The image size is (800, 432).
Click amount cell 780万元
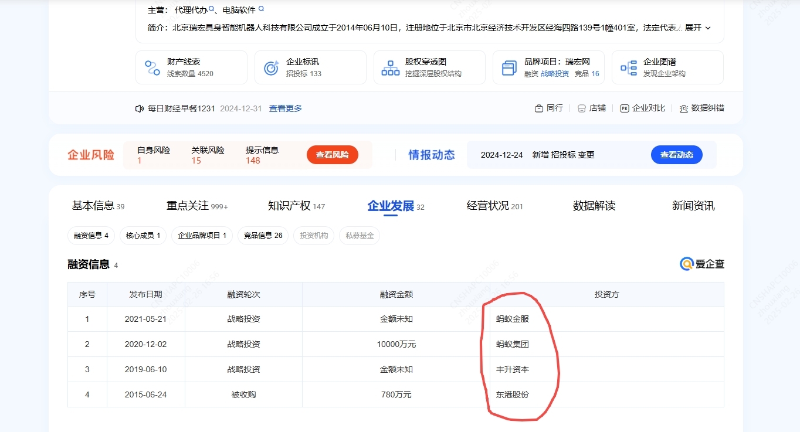click(396, 395)
